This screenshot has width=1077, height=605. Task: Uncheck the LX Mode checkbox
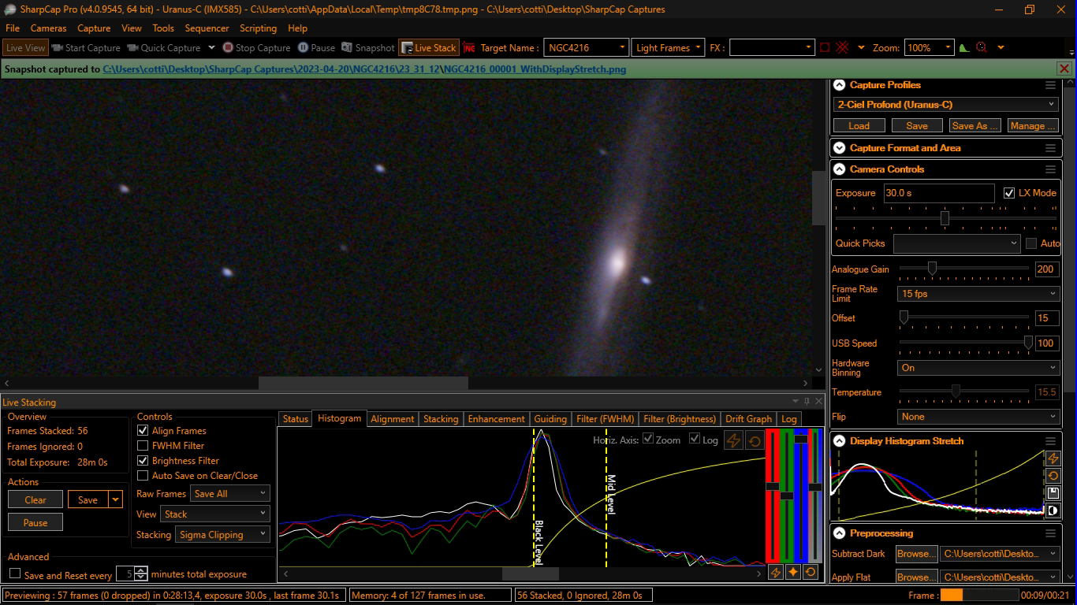pyautogui.click(x=1009, y=193)
